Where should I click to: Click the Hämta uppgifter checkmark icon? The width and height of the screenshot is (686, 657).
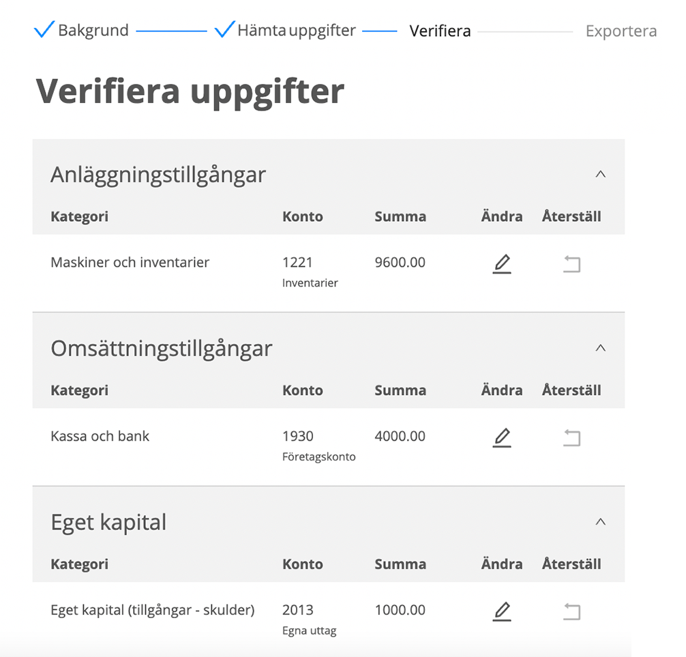(224, 30)
